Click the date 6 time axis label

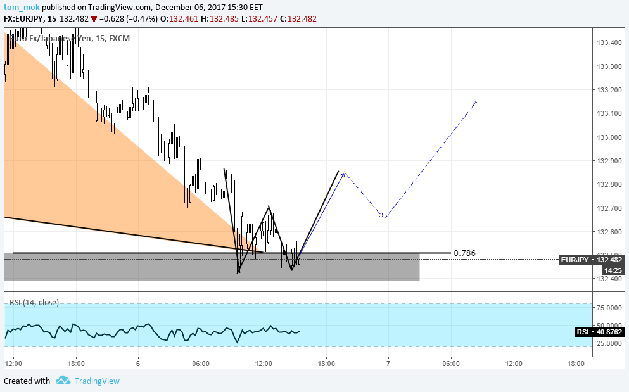click(138, 364)
